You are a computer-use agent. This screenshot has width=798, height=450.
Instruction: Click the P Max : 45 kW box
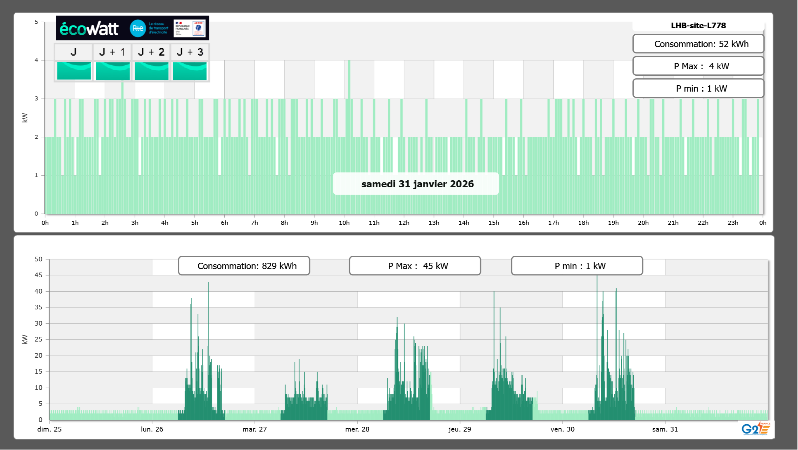[414, 266]
